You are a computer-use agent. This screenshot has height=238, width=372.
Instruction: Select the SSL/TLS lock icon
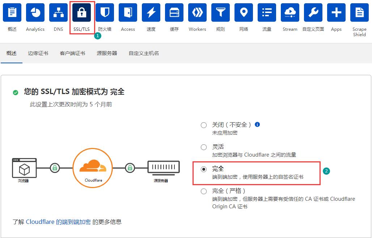tap(82, 12)
